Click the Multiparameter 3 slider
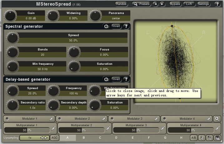The image size is (224, 144). [136, 130]
